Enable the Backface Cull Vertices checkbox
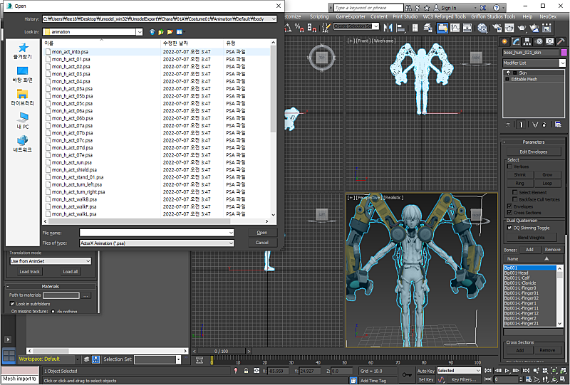Image resolution: width=570 pixels, height=385 pixels. 514,199
